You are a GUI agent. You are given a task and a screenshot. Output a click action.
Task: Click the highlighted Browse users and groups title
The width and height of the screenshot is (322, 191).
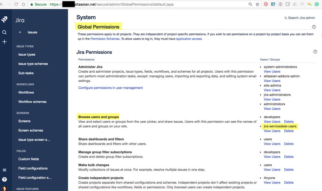99,117
